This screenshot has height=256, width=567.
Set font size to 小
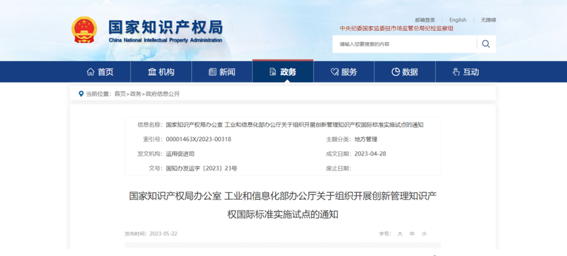(424, 234)
